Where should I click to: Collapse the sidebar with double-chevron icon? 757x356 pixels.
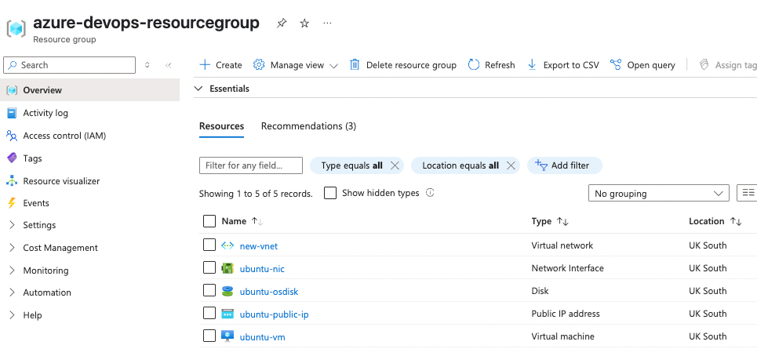pos(168,65)
